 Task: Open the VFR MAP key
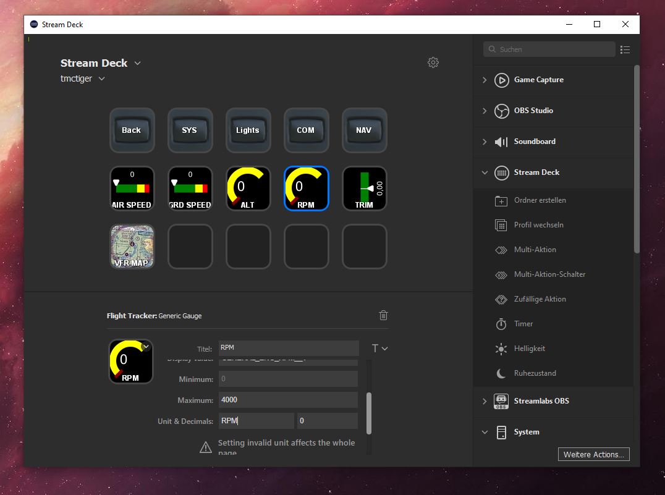tap(131, 247)
